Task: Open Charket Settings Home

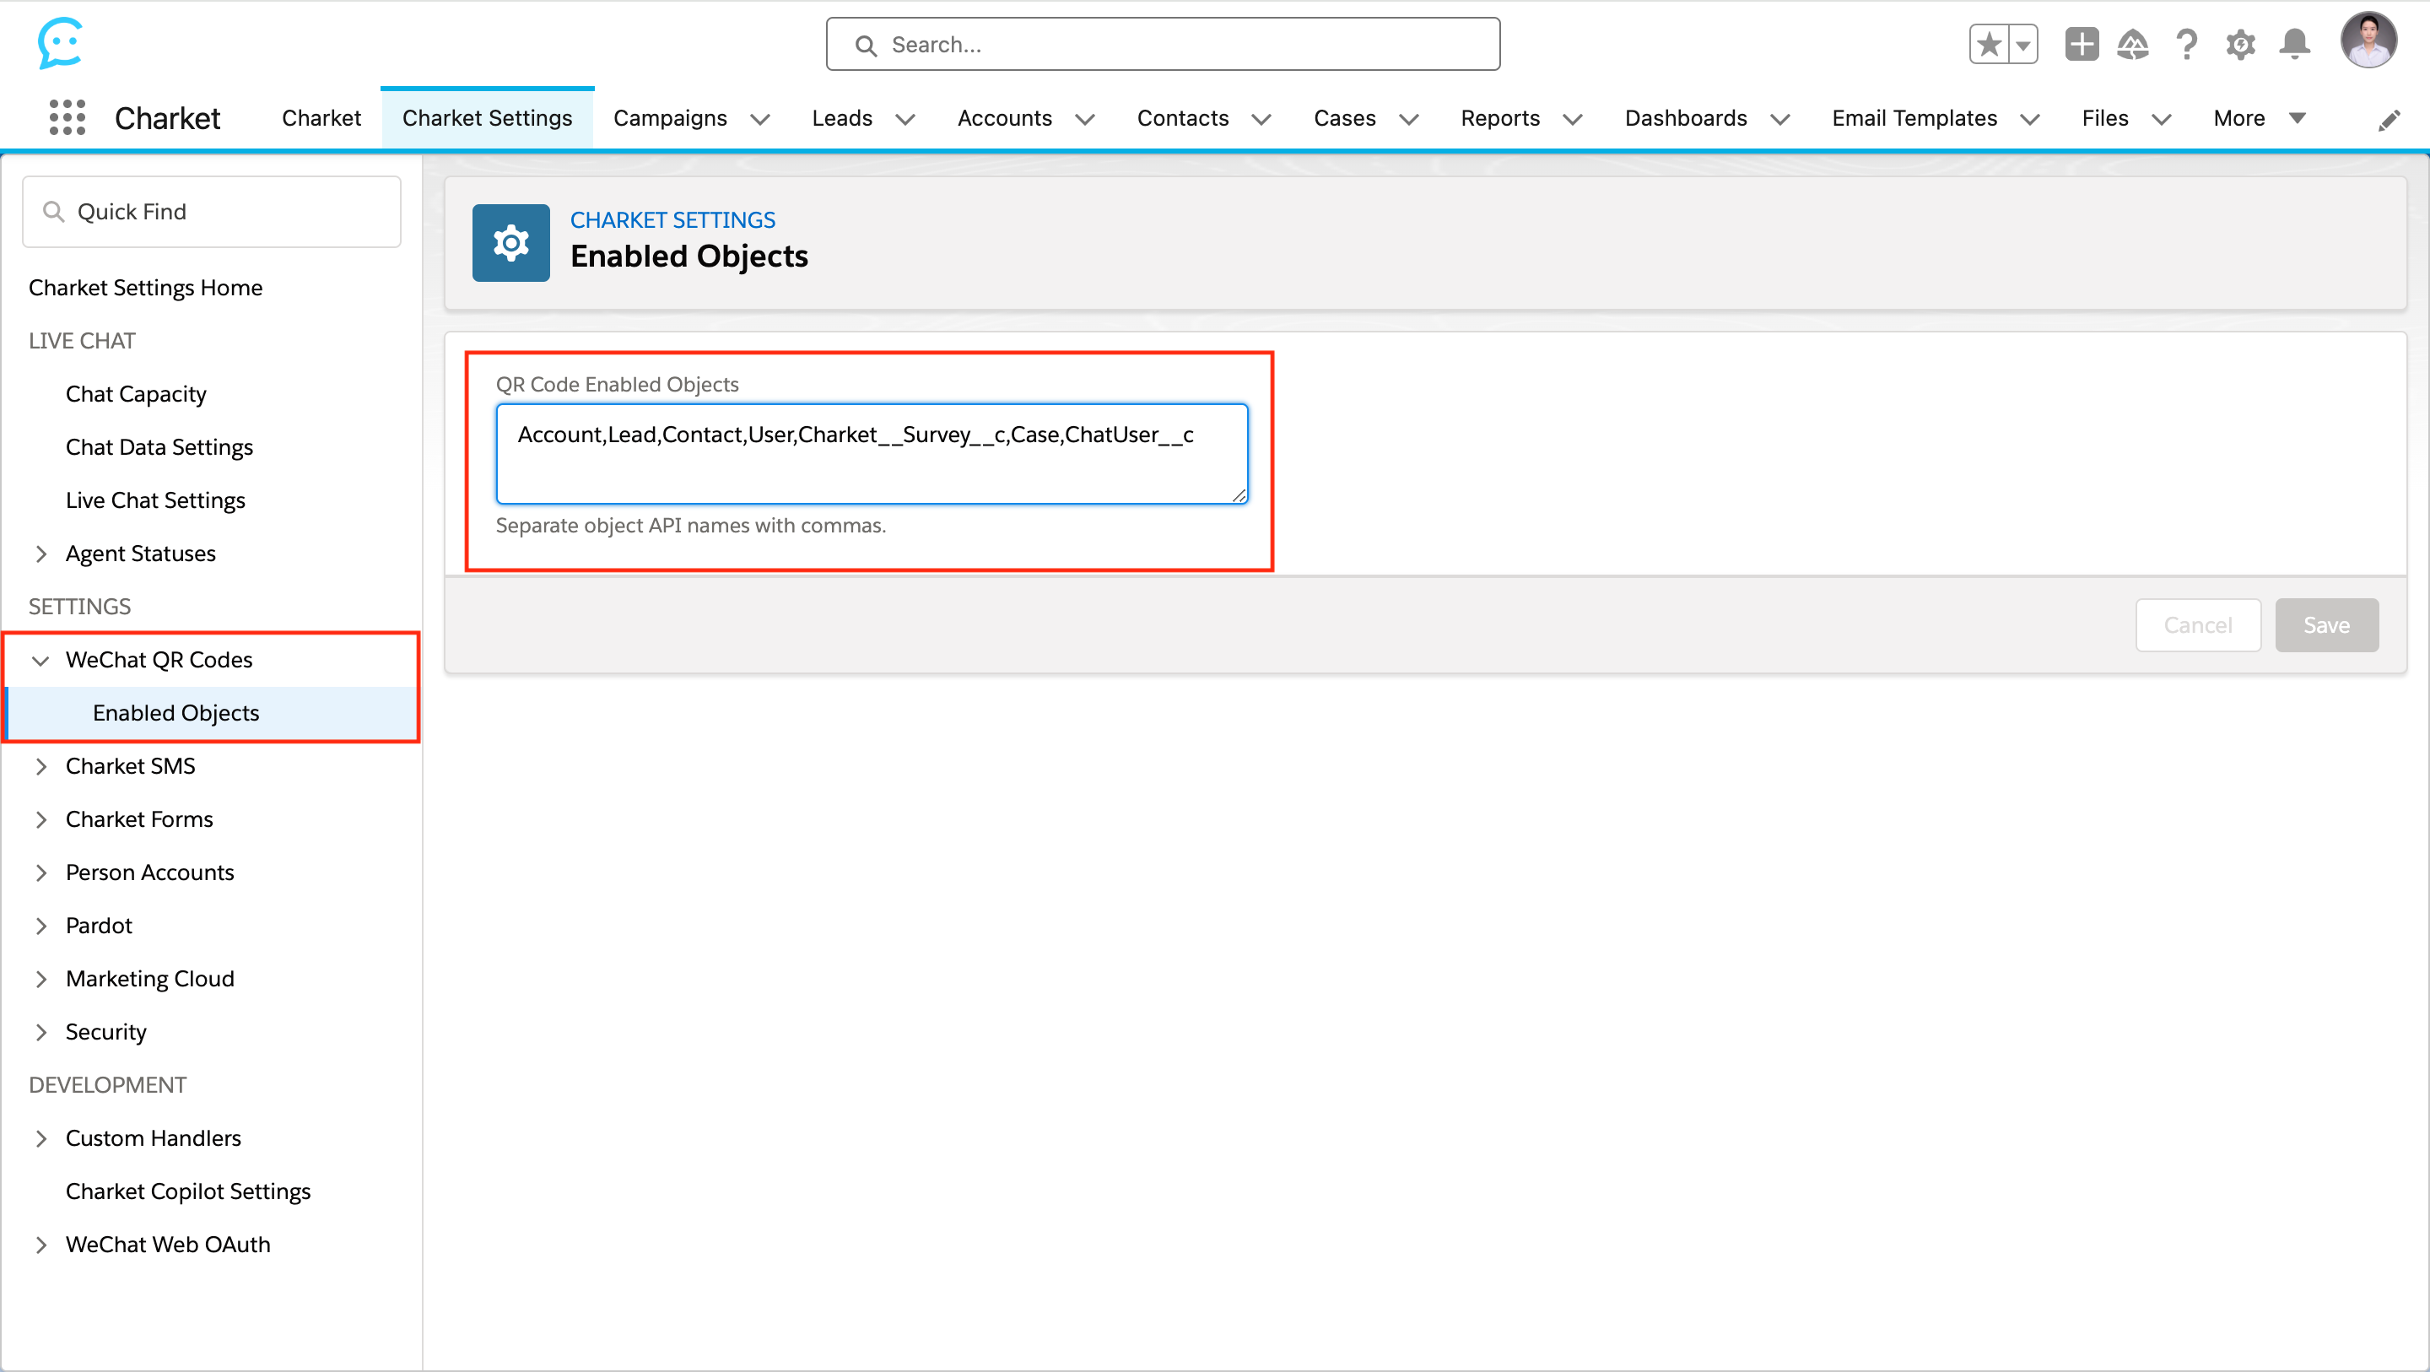Action: point(145,287)
